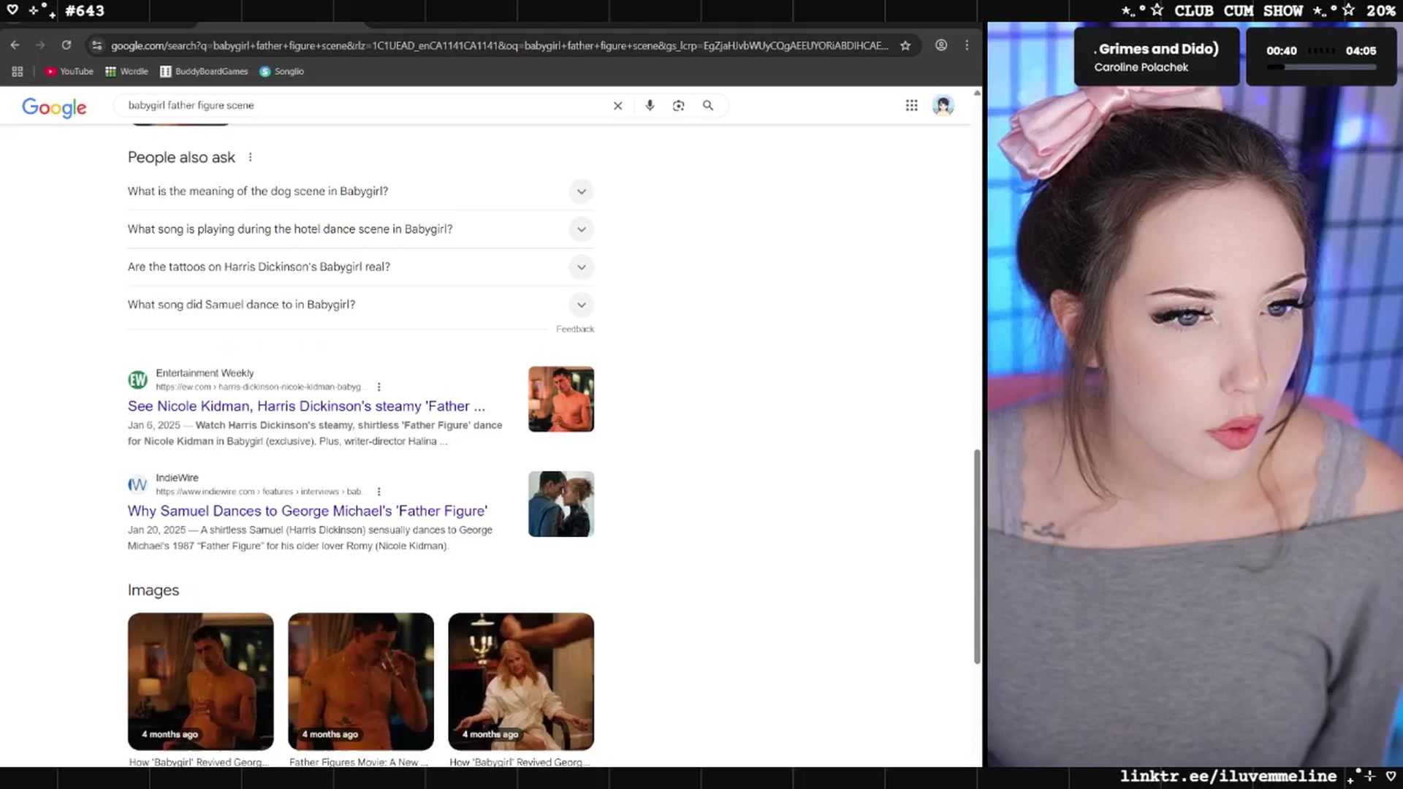Search by image with the Lens icon
The width and height of the screenshot is (1403, 789).
click(678, 106)
